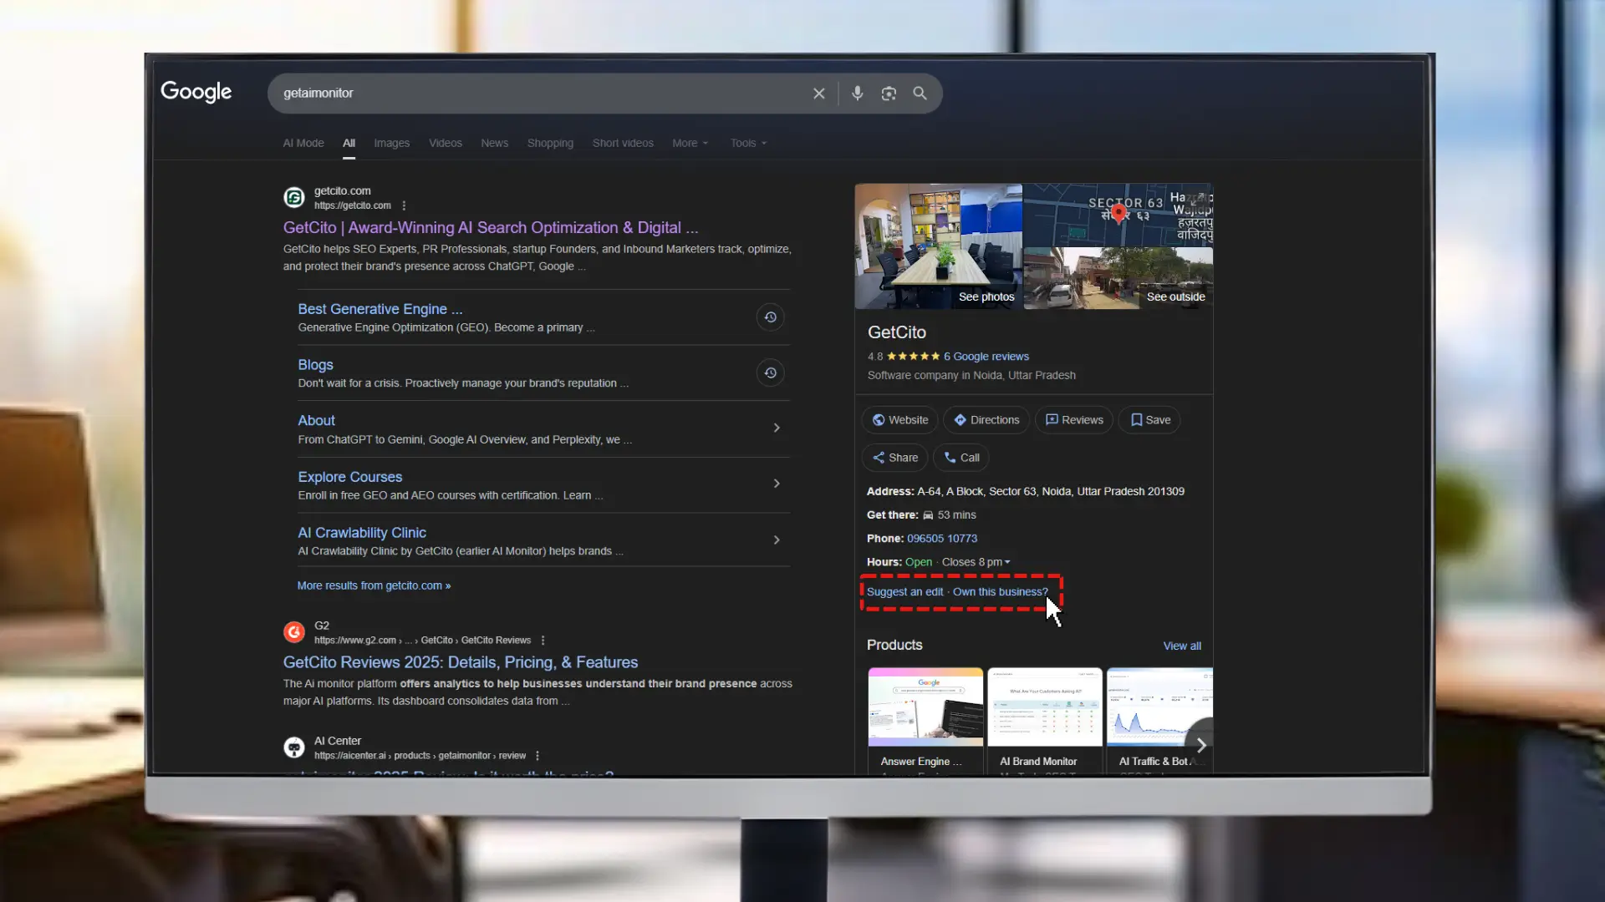1605x902 pixels.
Task: Open the Tools dropdown
Action: point(746,143)
